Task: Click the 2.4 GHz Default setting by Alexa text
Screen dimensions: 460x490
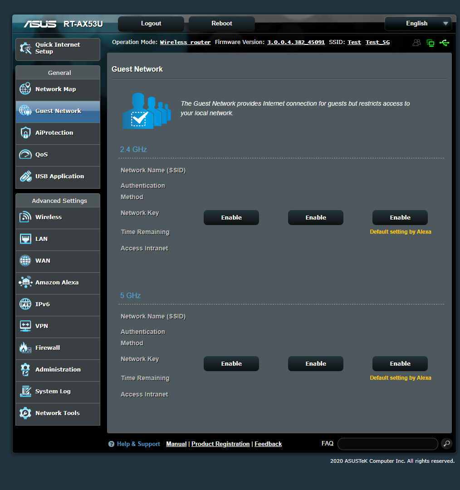Action: [x=401, y=232]
